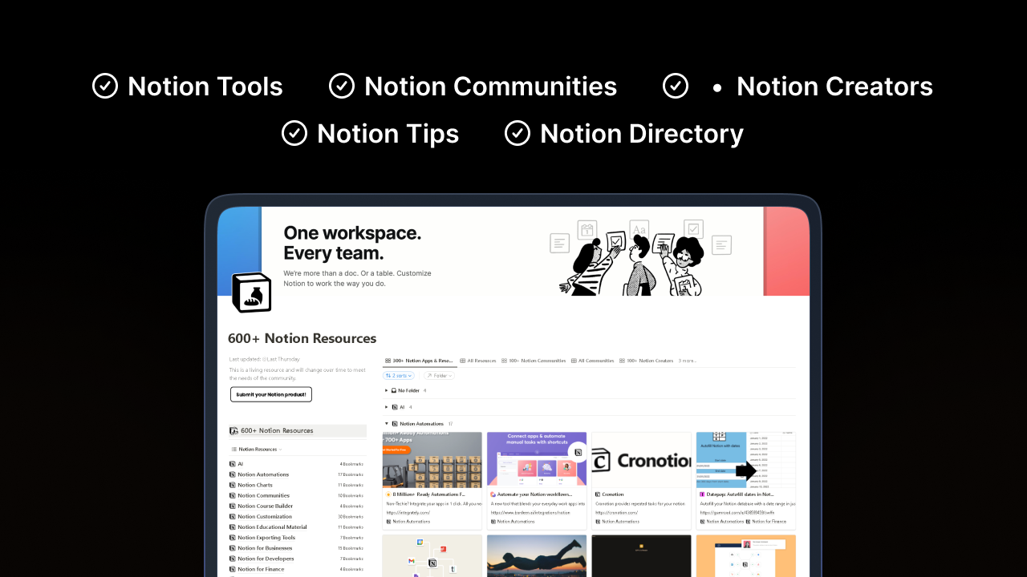1027x577 pixels.
Task: Click the Notion Automations tag on Cronotion card
Action: click(618, 522)
